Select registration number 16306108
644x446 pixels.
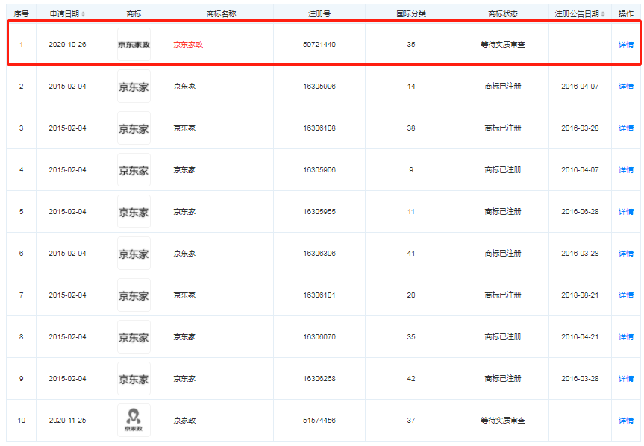click(319, 128)
